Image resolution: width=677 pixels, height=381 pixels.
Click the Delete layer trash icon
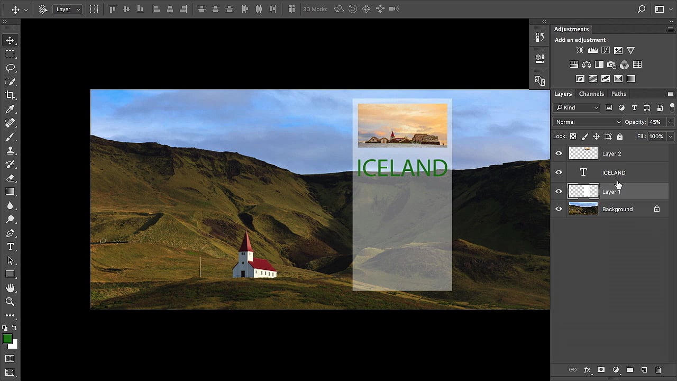[658, 370]
